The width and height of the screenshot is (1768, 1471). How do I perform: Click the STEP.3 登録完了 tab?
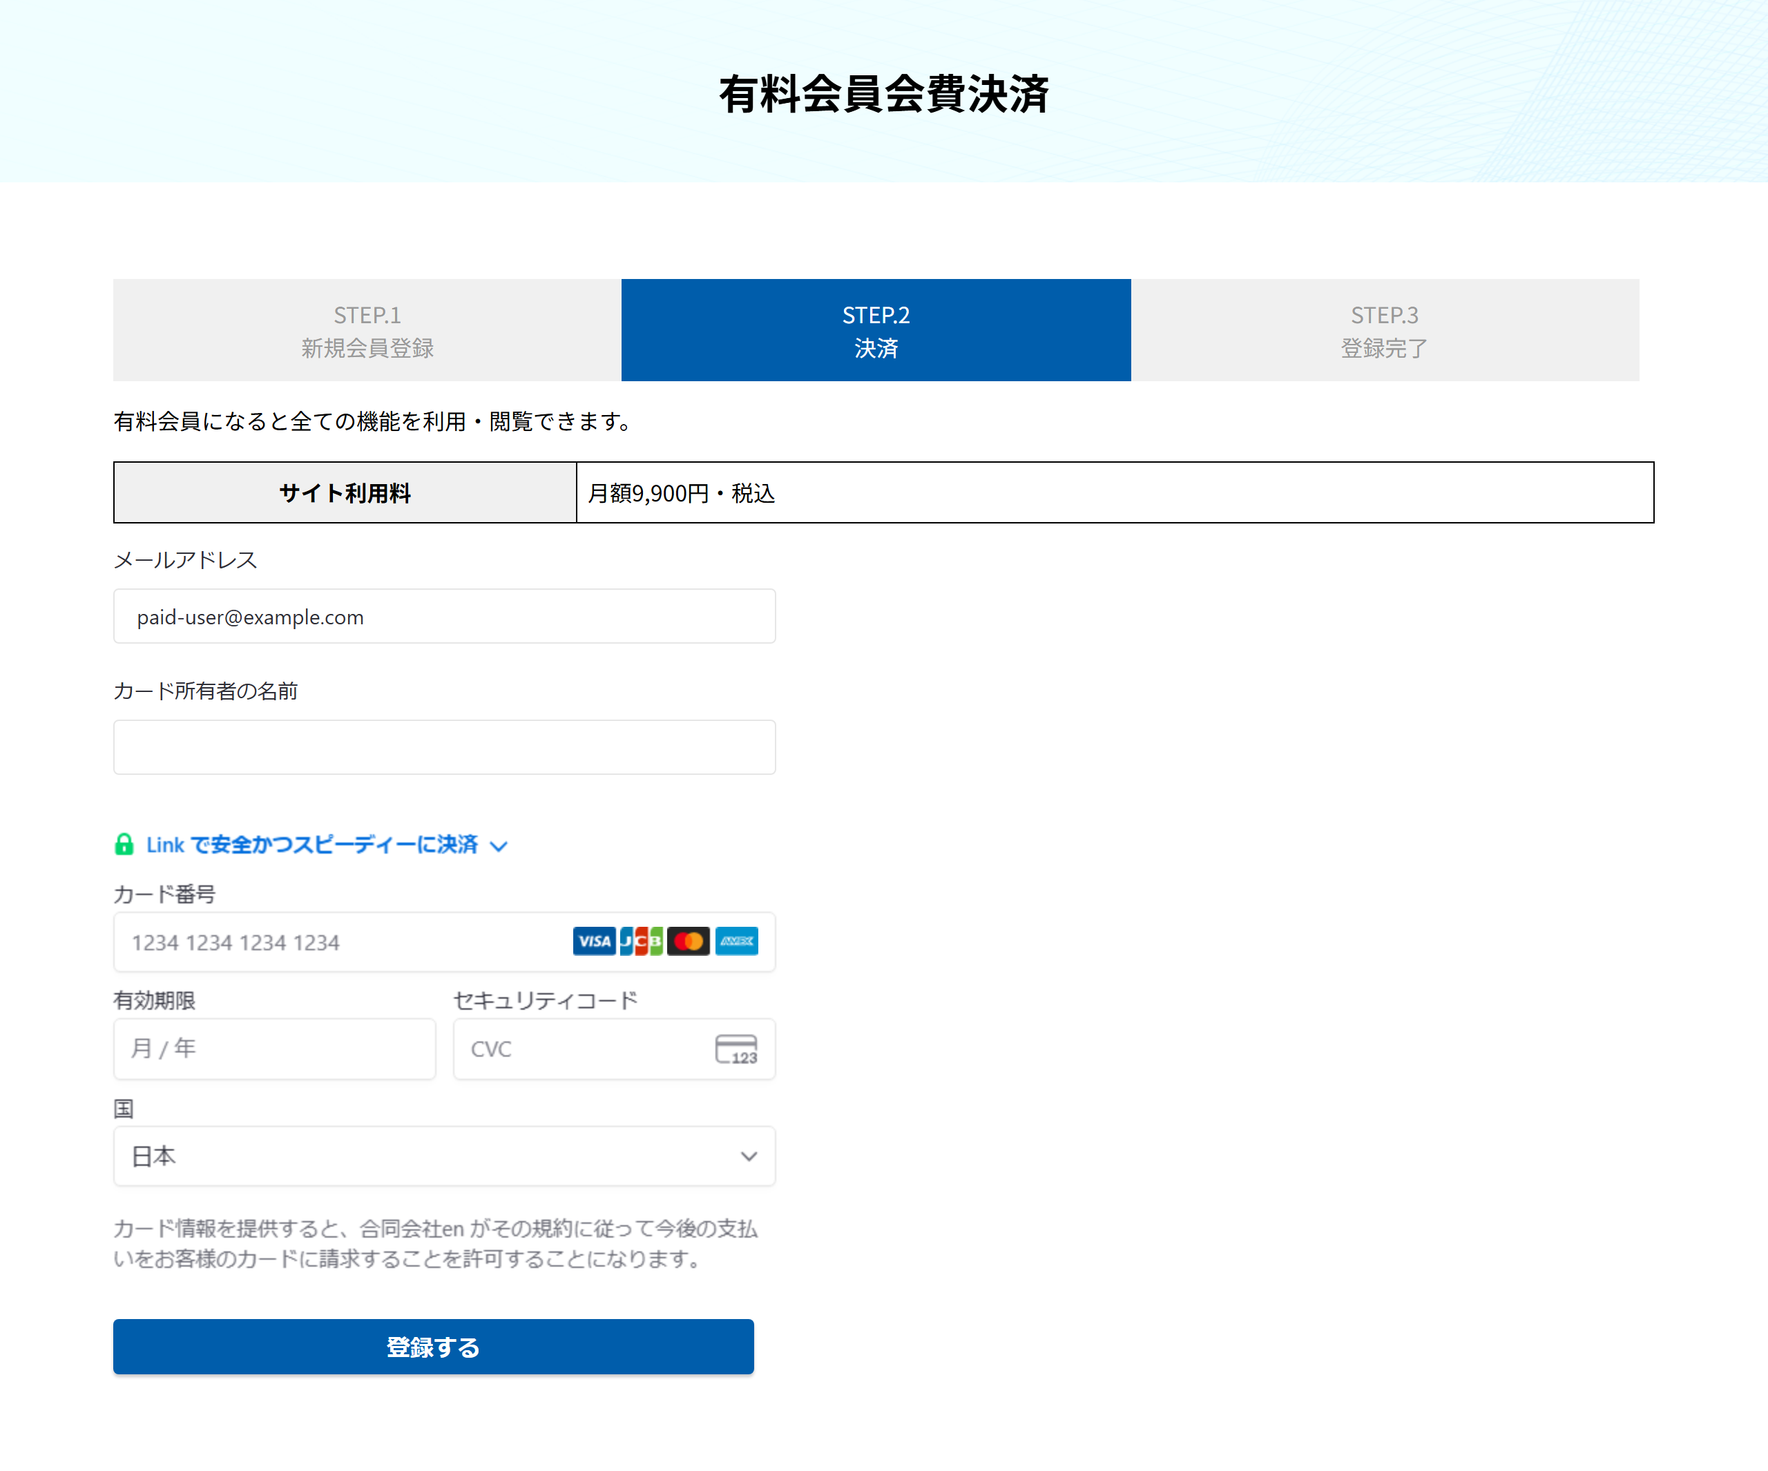pyautogui.click(x=1385, y=330)
